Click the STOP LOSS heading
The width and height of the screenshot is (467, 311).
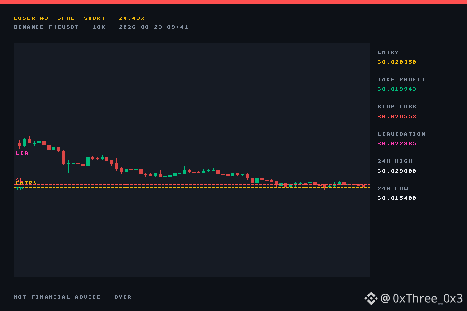tap(397, 106)
